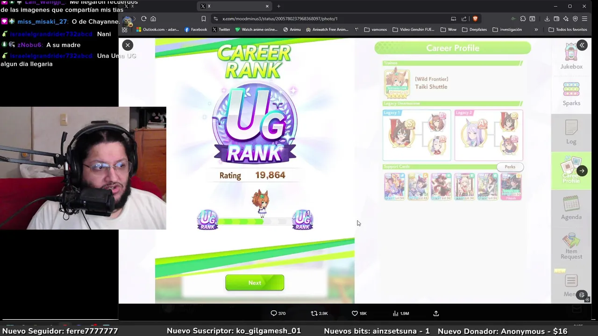
Task: Open the Agenda calendar icon
Action: tap(571, 208)
